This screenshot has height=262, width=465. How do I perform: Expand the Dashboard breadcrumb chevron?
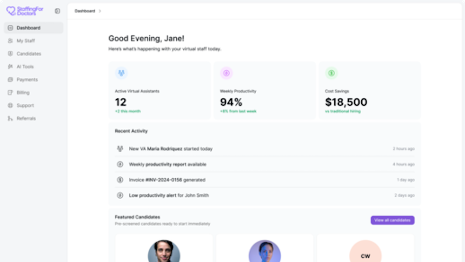[100, 11]
